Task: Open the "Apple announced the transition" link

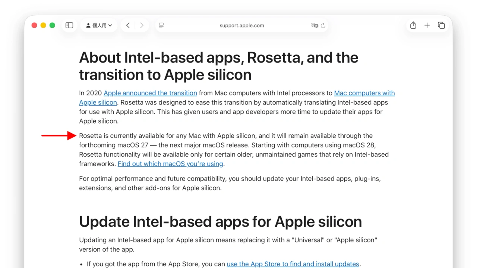Action: (x=150, y=93)
